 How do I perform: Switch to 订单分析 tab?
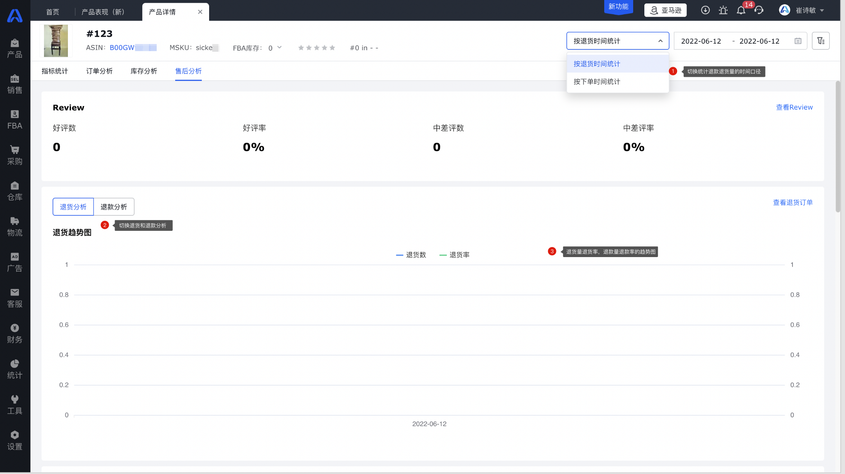point(99,71)
